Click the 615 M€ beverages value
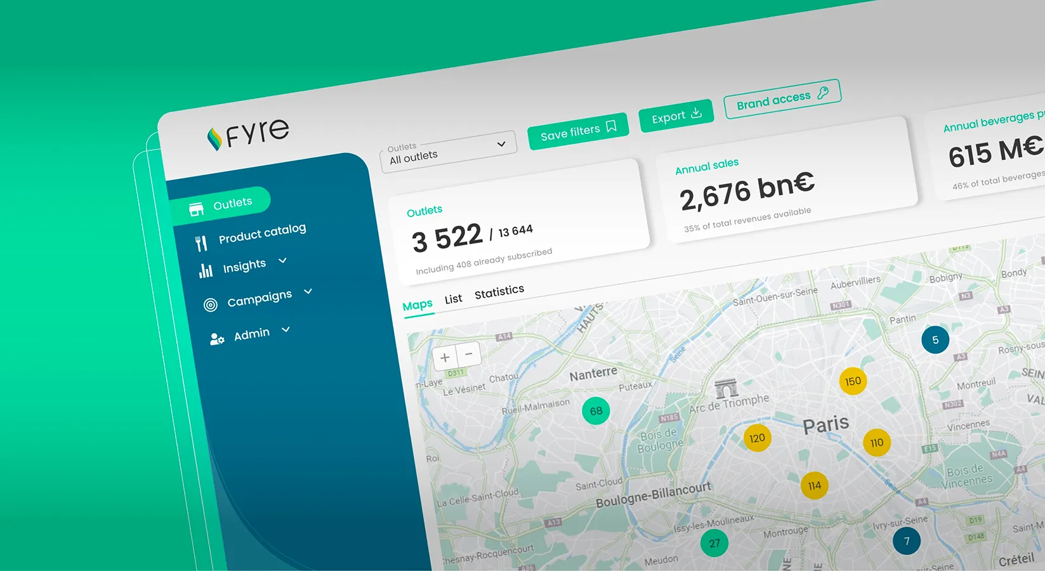The image size is (1045, 571). [x=996, y=152]
